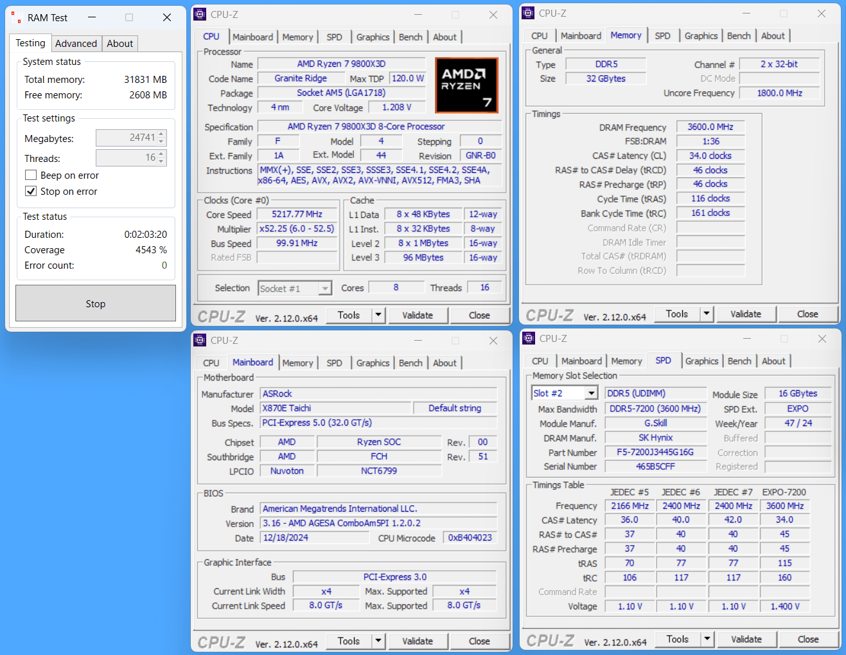Click the Part Number field F5-7200J3445G16G
This screenshot has width=846, height=655.
(655, 452)
